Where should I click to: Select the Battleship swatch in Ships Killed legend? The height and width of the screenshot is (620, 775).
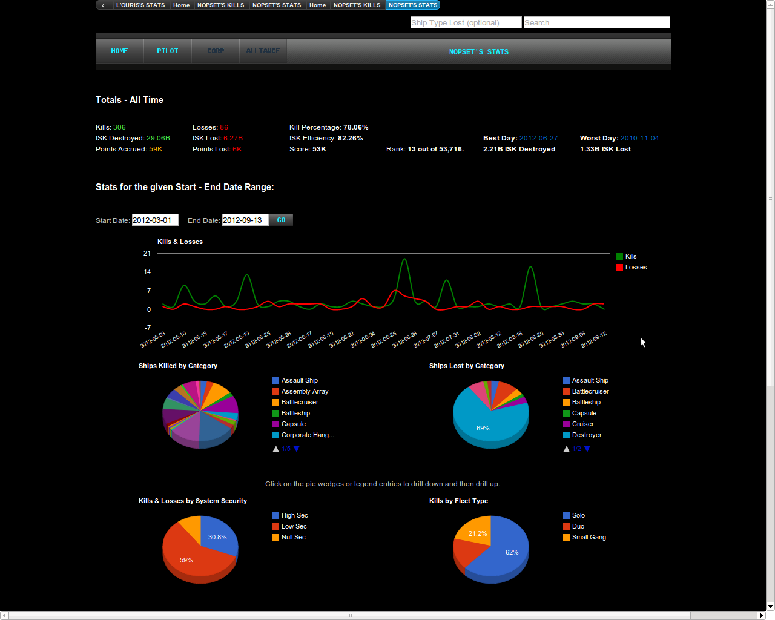coord(276,413)
